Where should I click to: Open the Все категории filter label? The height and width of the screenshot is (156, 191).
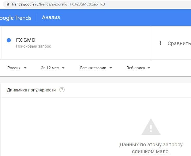point(93,68)
